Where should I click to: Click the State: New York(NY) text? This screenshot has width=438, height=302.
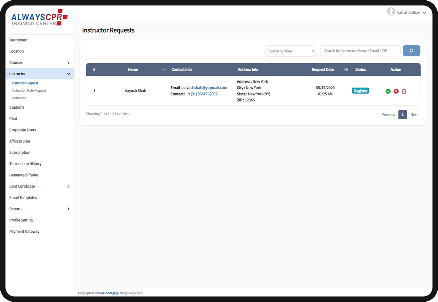[x=253, y=94]
